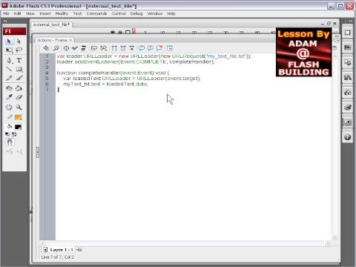Toggle the lock layers icon in timeline

tap(120, 32)
